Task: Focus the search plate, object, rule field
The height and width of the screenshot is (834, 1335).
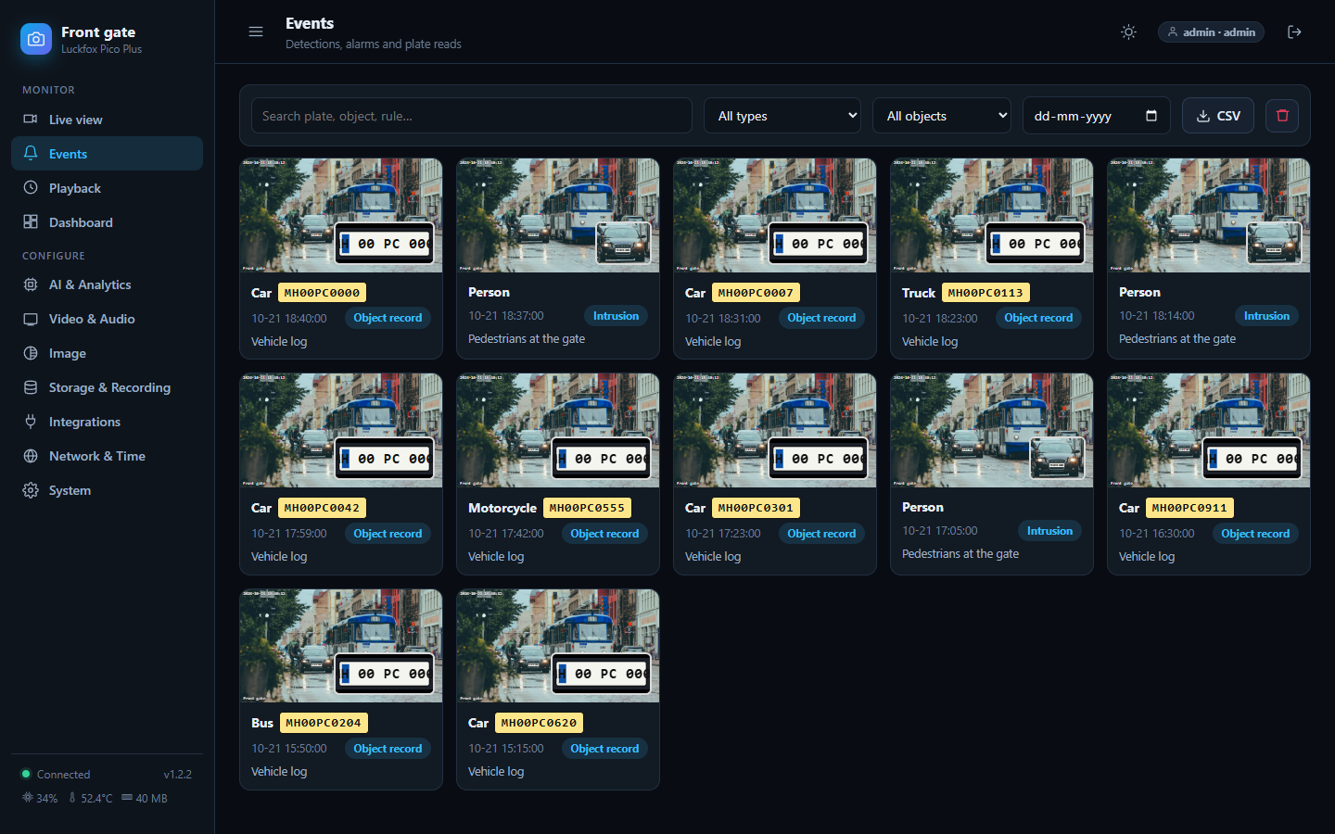Action: 472,116
